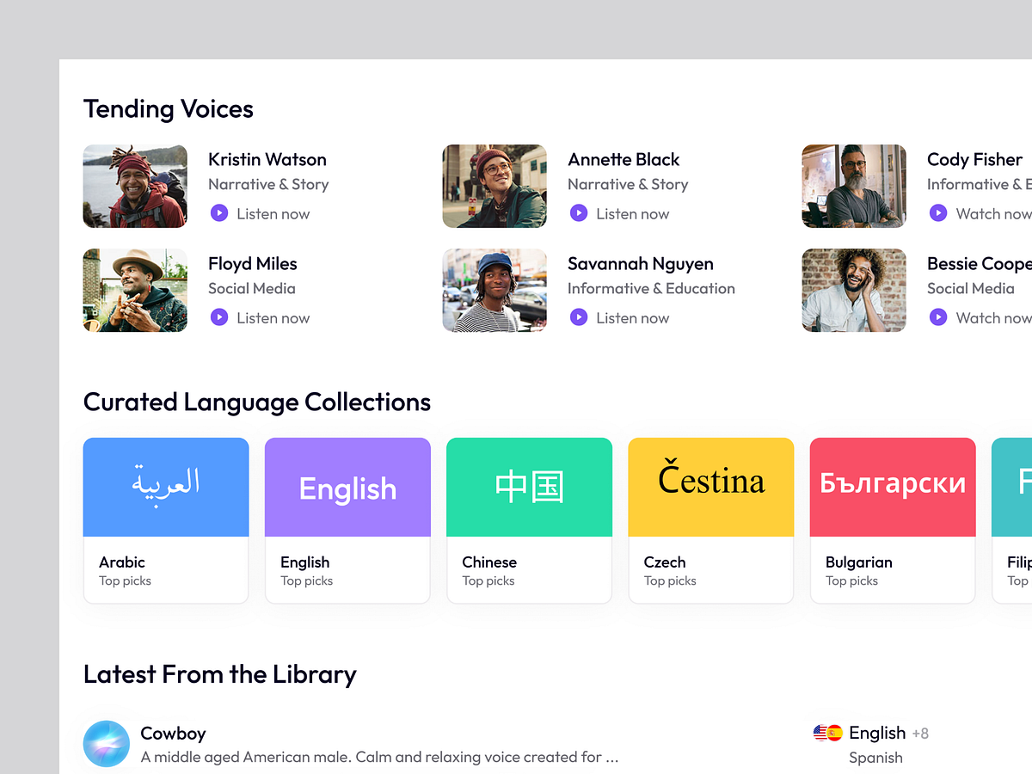Select the Bulgarian language collection card
Image resolution: width=1032 pixels, height=774 pixels.
pyautogui.click(x=893, y=520)
